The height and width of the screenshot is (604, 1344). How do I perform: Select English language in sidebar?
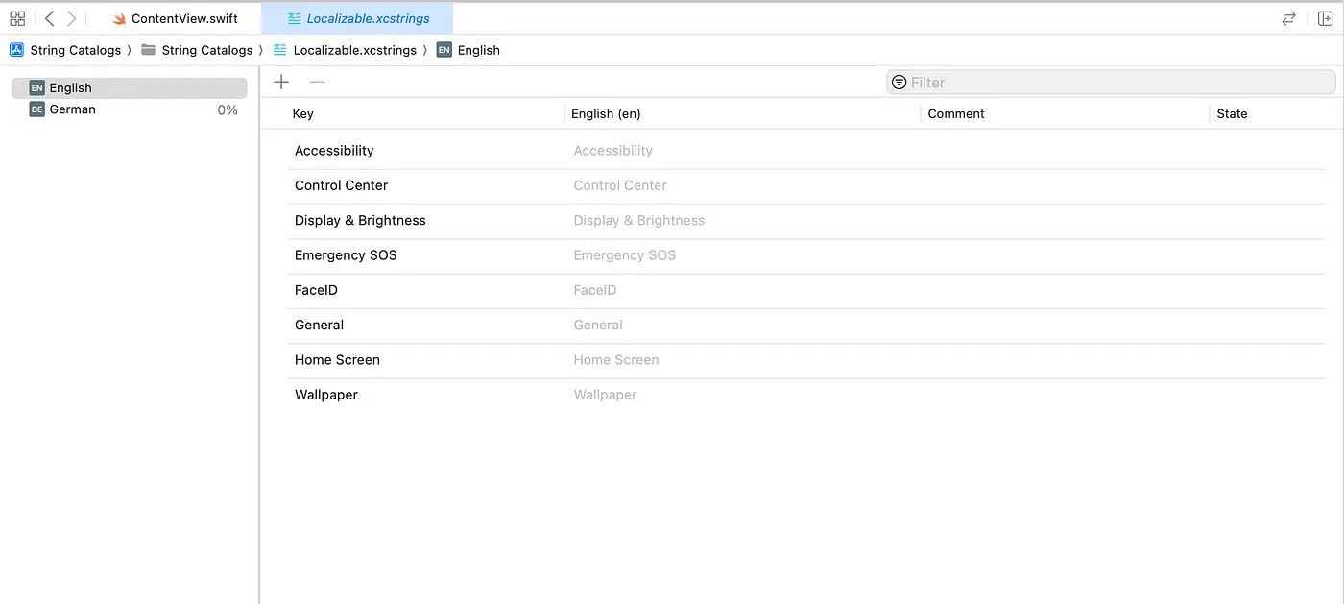(x=71, y=88)
